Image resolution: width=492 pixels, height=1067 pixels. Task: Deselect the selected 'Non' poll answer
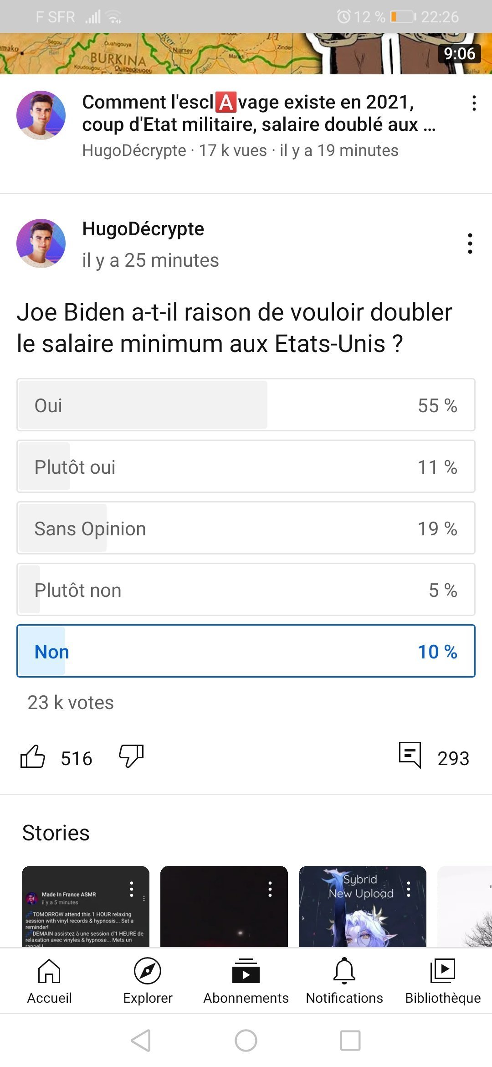(x=246, y=651)
